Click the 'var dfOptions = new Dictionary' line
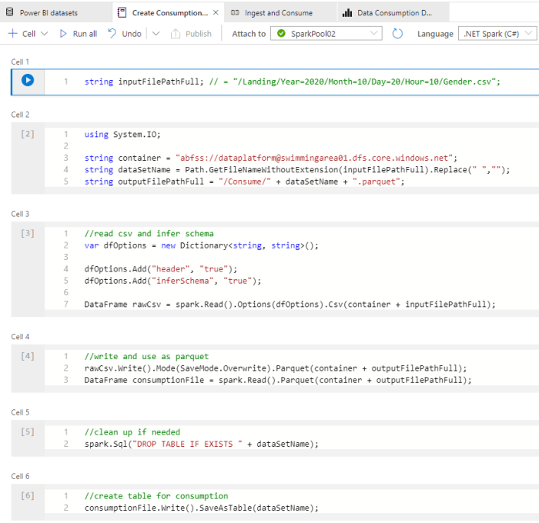This screenshot has width=539, height=523. (x=202, y=245)
